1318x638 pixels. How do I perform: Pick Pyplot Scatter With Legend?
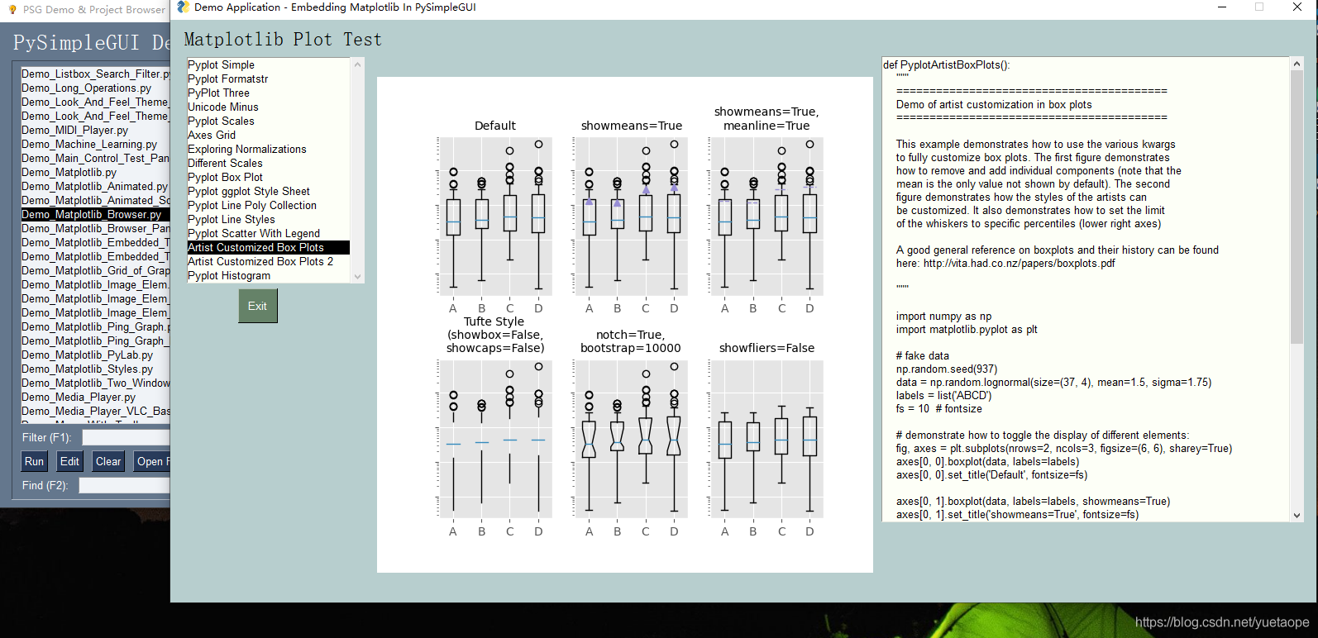pos(269,233)
